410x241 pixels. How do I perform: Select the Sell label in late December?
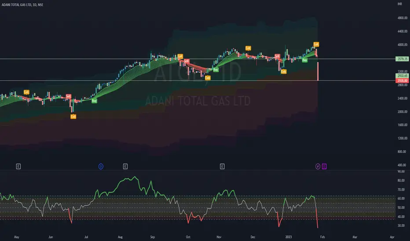(x=277, y=56)
